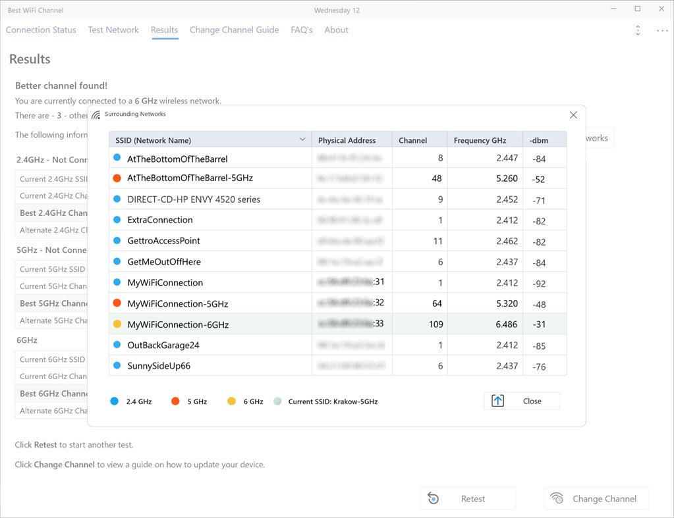
Task: Click the green Current SSID legend dot
Action: point(276,400)
